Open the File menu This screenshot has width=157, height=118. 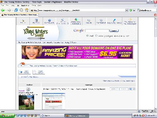tap(2, 6)
